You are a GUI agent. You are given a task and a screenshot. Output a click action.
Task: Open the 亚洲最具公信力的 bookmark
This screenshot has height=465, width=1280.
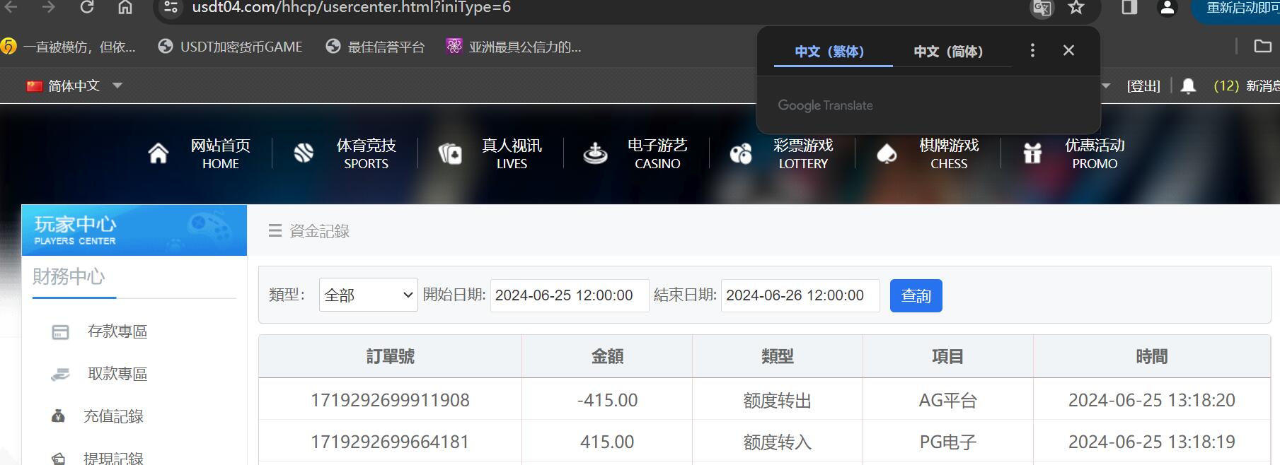[514, 47]
